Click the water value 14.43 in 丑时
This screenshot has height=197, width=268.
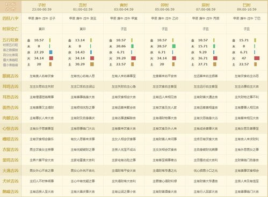[80, 52]
